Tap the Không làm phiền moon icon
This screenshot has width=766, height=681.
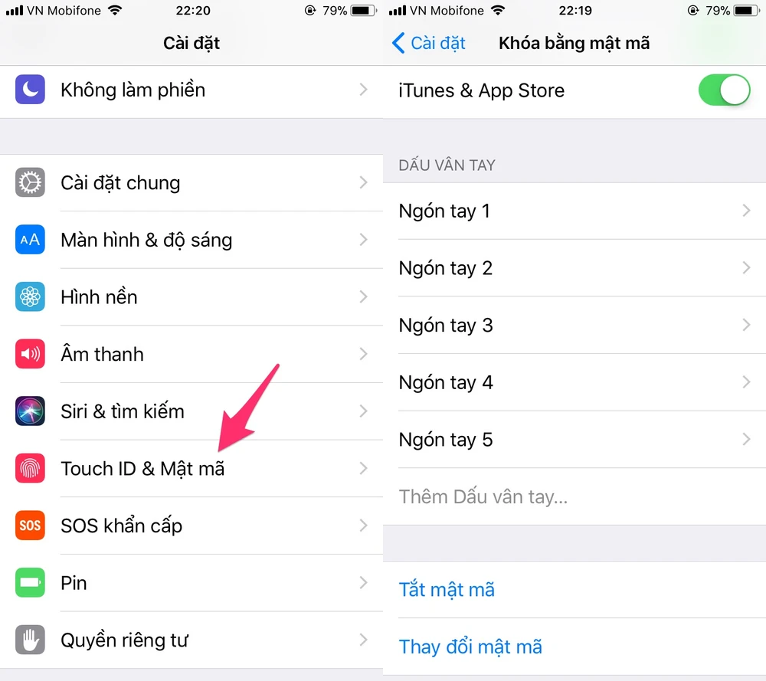[x=30, y=90]
